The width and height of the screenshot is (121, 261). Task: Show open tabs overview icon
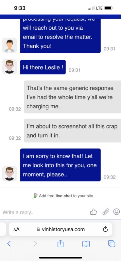tap(112, 244)
